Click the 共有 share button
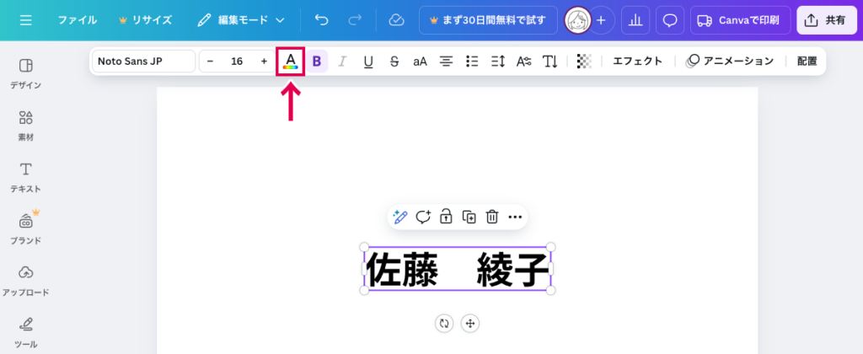The height and width of the screenshot is (354, 863). 827,19
